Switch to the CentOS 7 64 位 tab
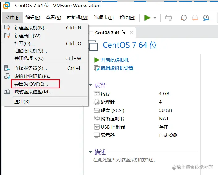The width and height of the screenshot is (218, 175). (x=110, y=32)
